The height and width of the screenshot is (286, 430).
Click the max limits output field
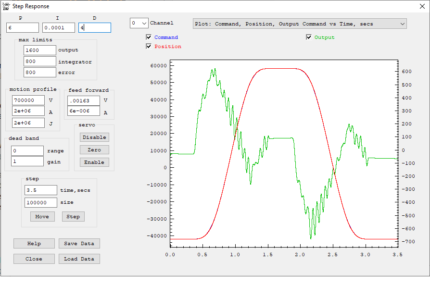[x=40, y=50]
